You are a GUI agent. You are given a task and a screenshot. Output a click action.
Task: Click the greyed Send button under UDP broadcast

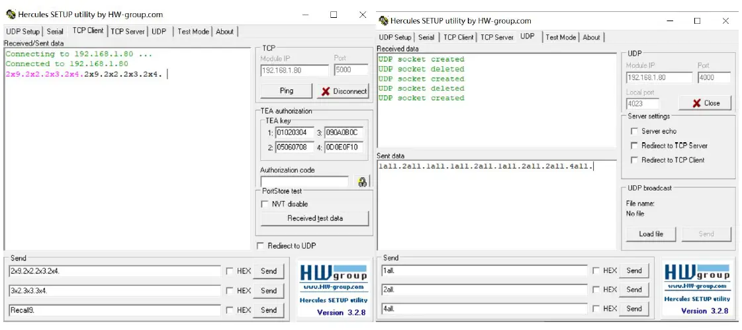tap(706, 234)
